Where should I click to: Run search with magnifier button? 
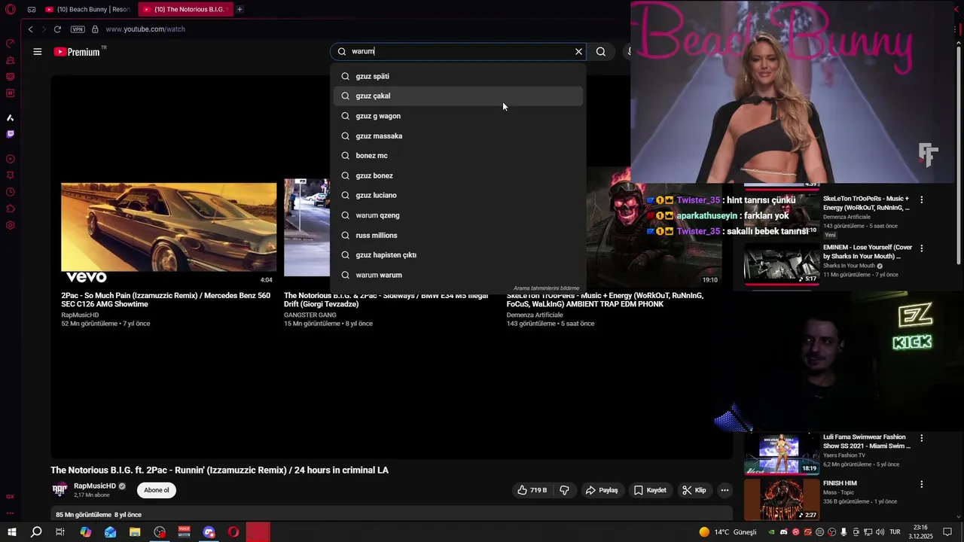click(601, 52)
